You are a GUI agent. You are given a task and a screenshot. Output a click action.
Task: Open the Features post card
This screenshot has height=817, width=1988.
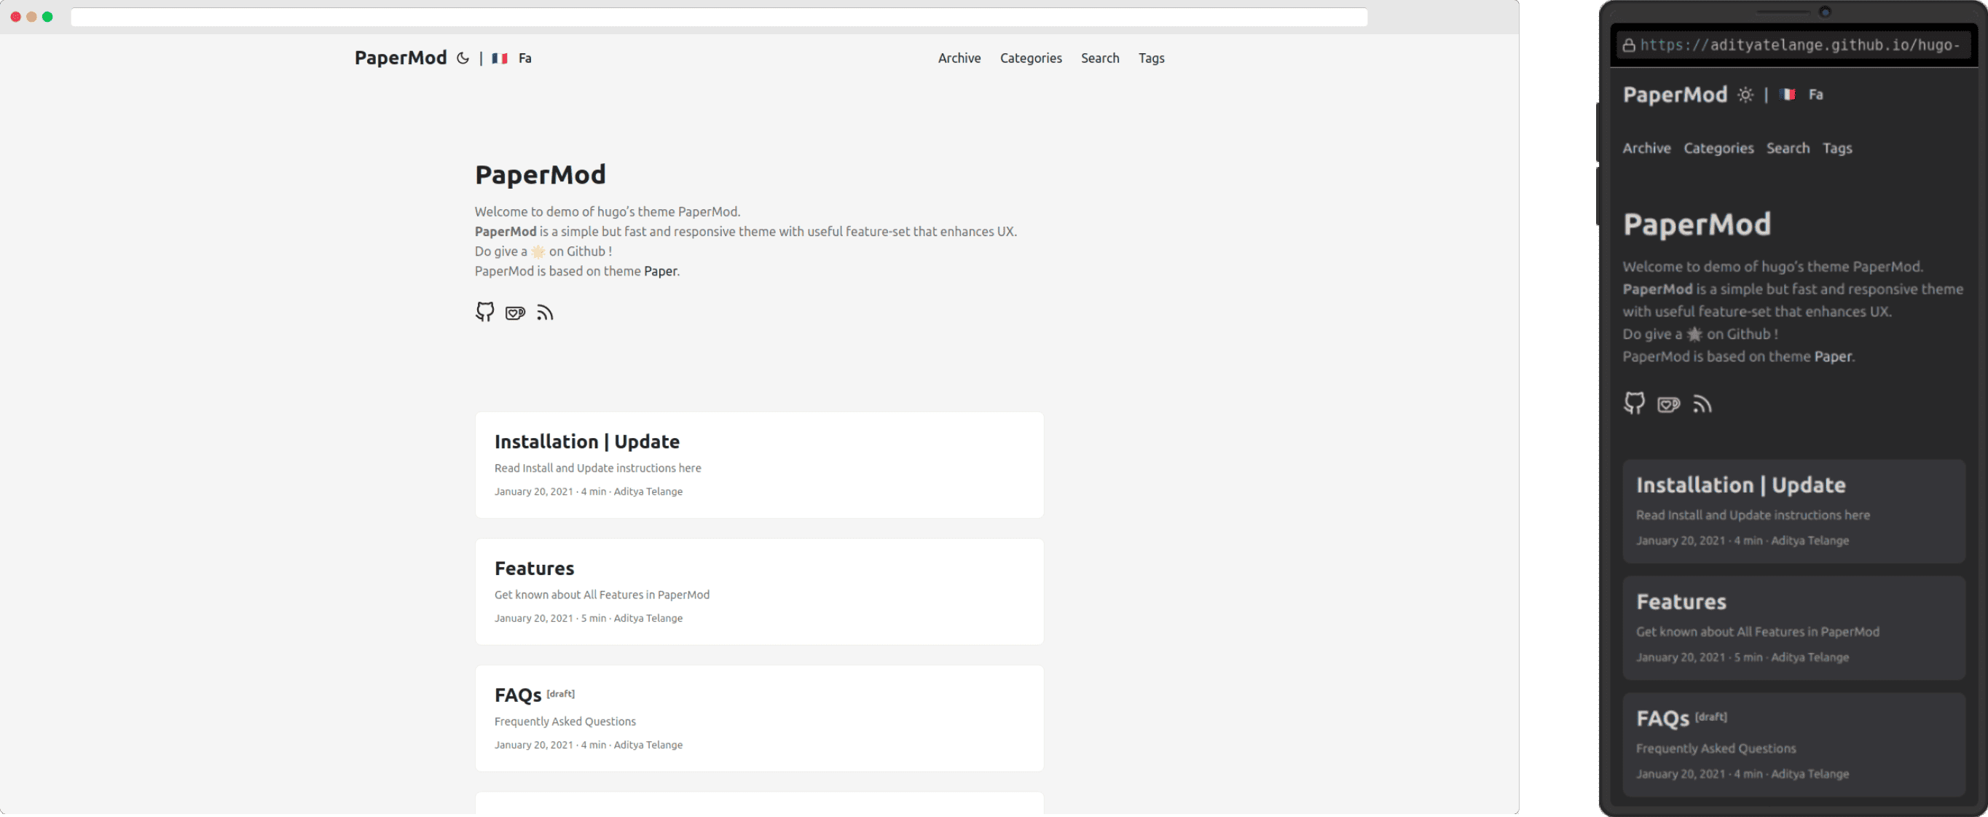click(534, 568)
